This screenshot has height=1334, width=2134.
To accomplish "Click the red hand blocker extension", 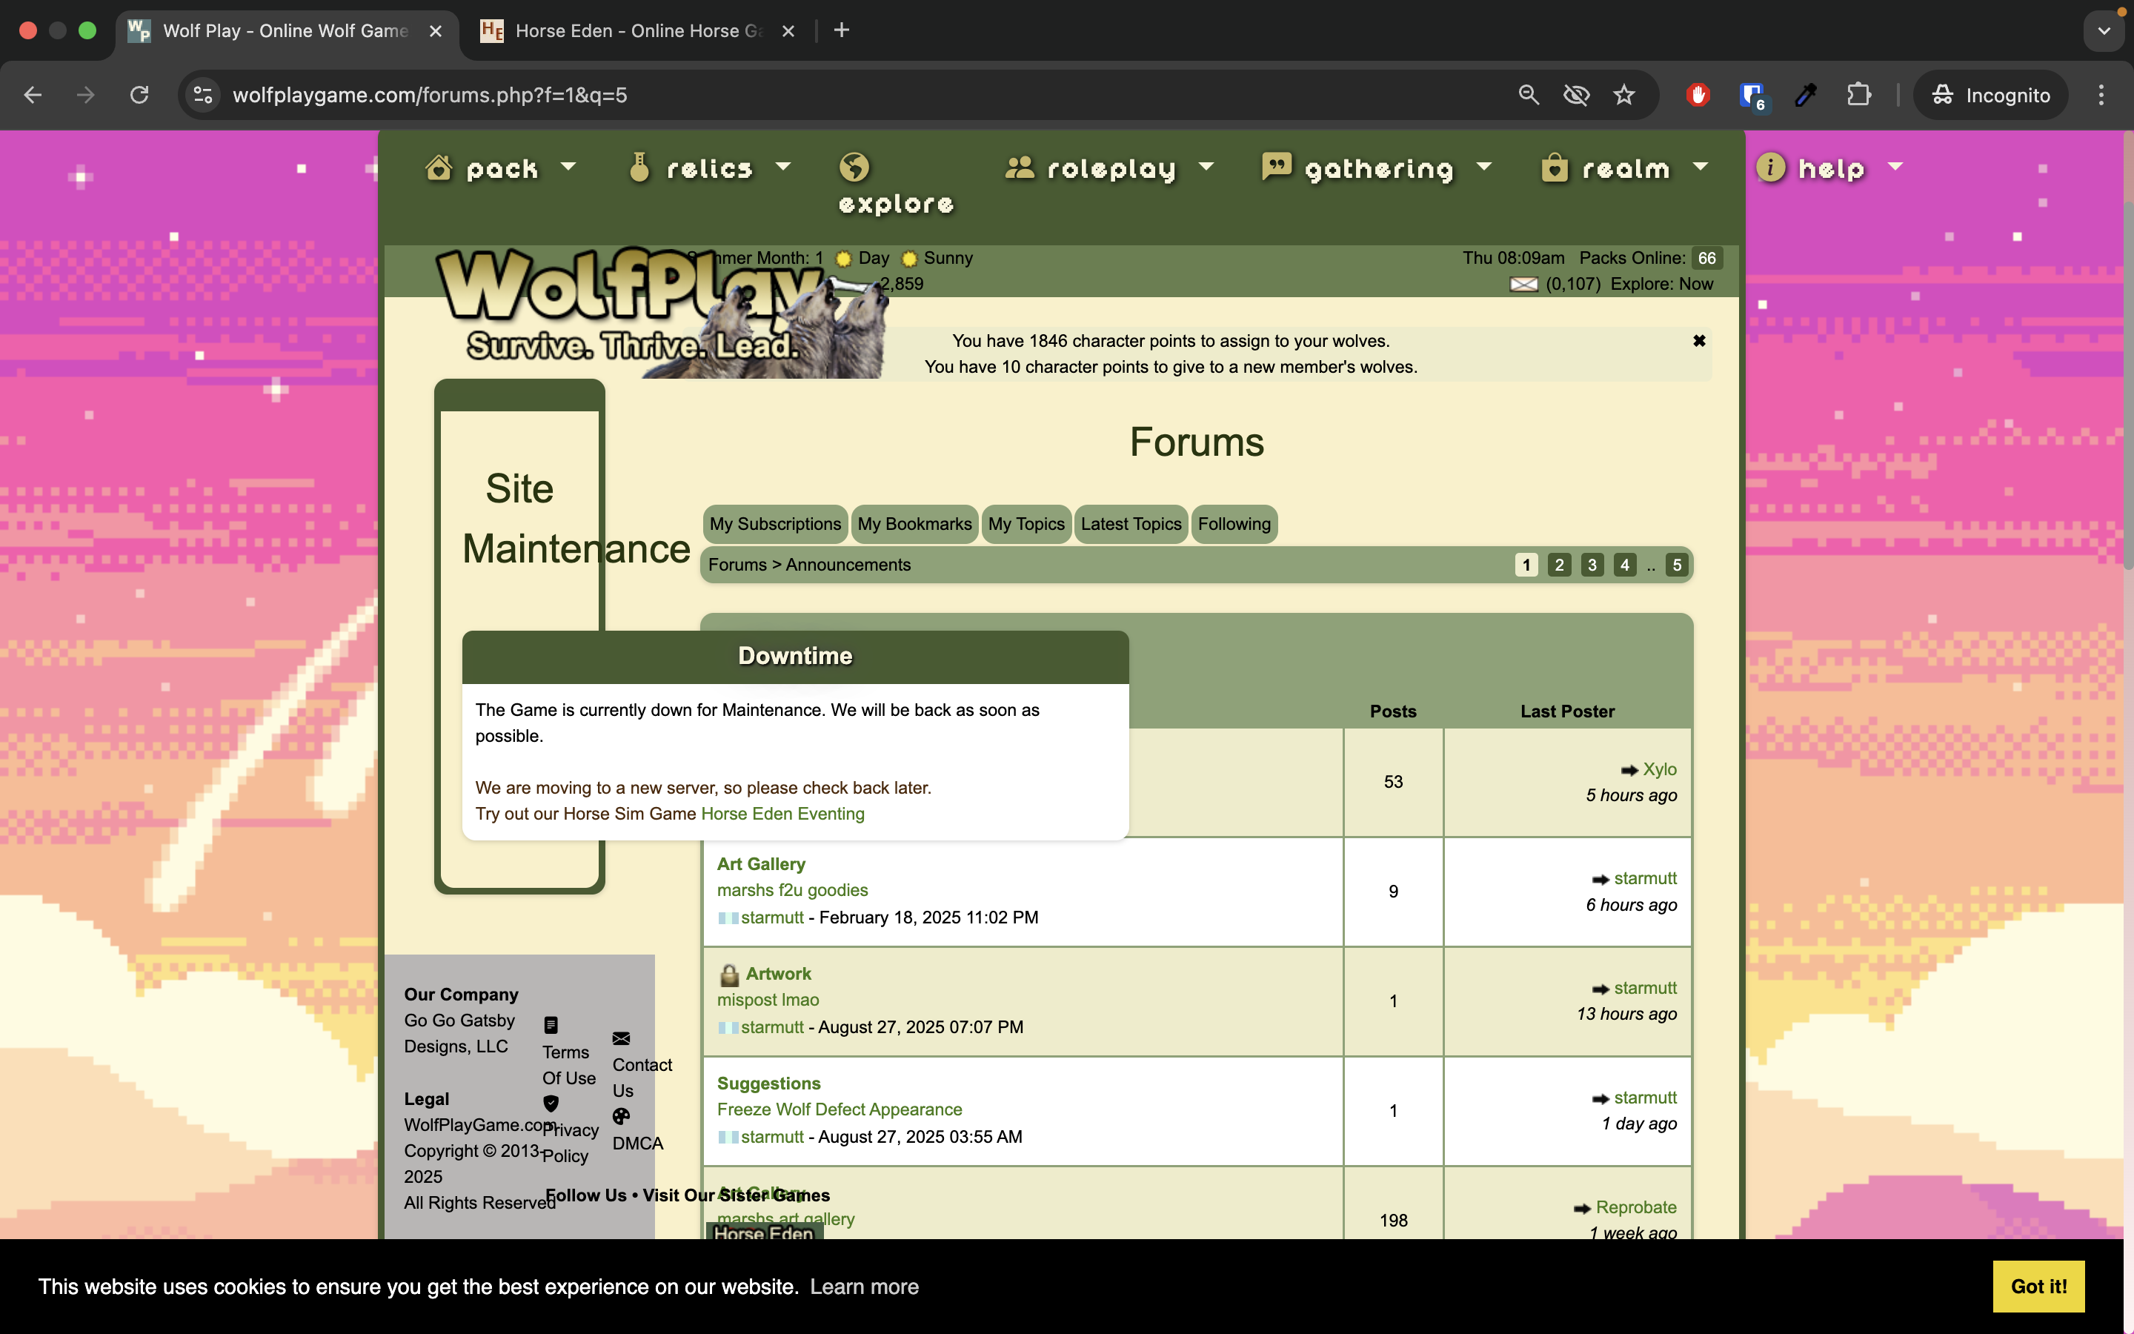I will pos(1698,94).
